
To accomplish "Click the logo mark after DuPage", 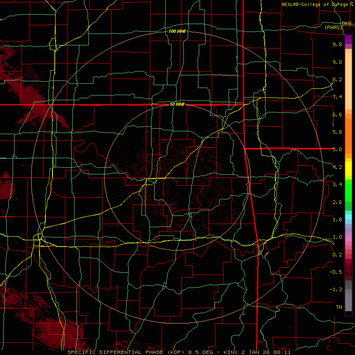I will (x=351, y=4).
